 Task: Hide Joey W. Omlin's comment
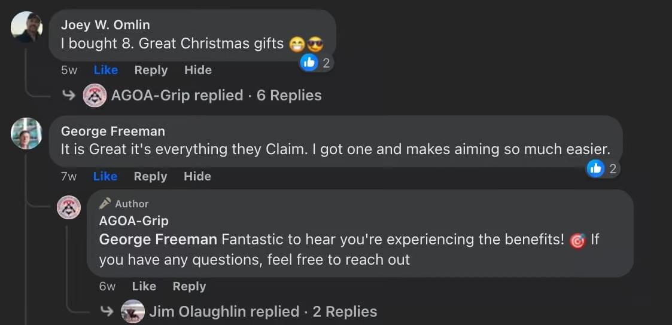197,70
